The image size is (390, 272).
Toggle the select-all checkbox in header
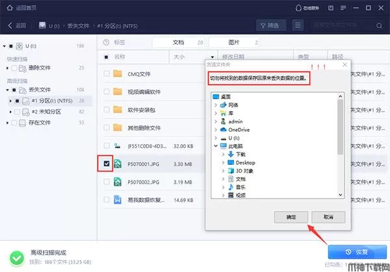click(x=106, y=57)
